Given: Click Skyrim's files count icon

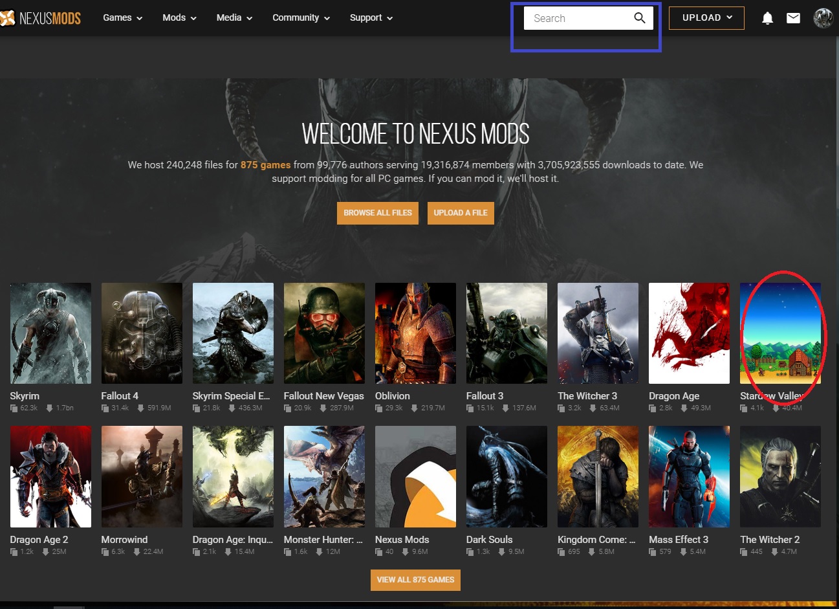Looking at the screenshot, I should [x=14, y=408].
